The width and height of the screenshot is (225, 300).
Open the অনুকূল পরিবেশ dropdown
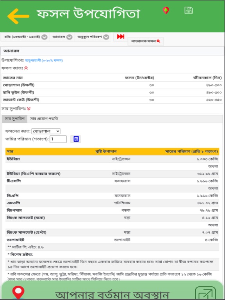pos(93,37)
